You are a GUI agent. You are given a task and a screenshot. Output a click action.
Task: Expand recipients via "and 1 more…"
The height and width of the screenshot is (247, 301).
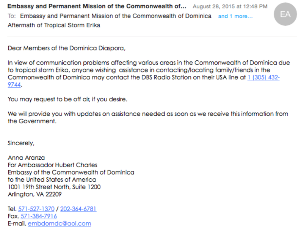(235, 16)
